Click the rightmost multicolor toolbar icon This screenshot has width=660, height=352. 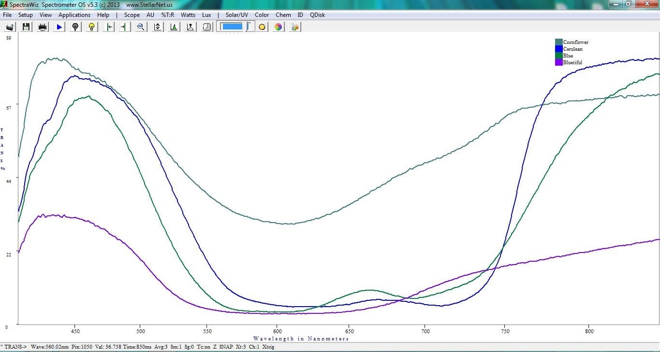point(295,27)
